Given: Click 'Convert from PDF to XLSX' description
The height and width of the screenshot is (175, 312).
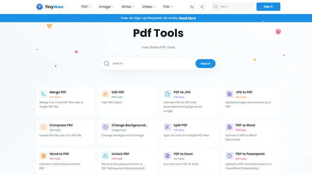Looking at the screenshot, I should [181, 164].
